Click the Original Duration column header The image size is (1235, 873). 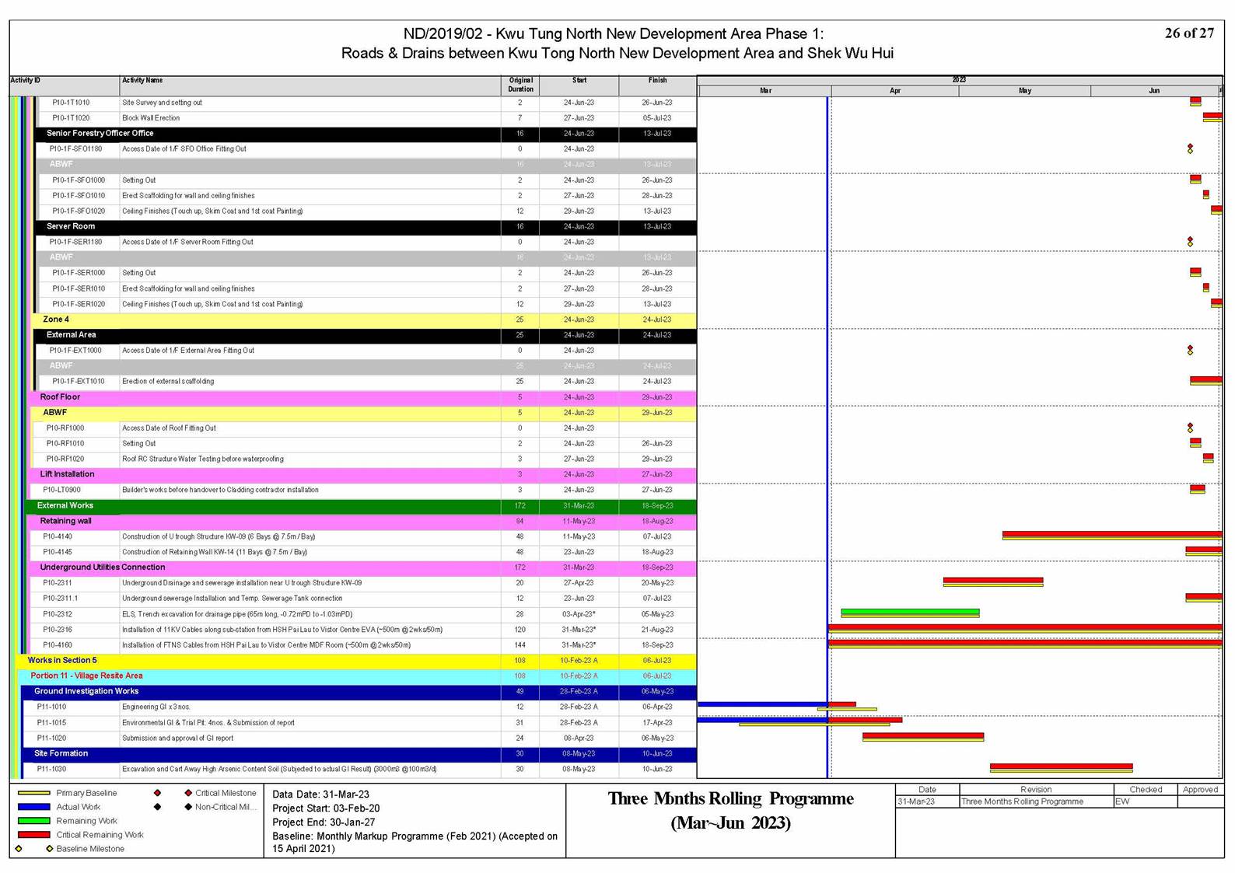(x=520, y=85)
